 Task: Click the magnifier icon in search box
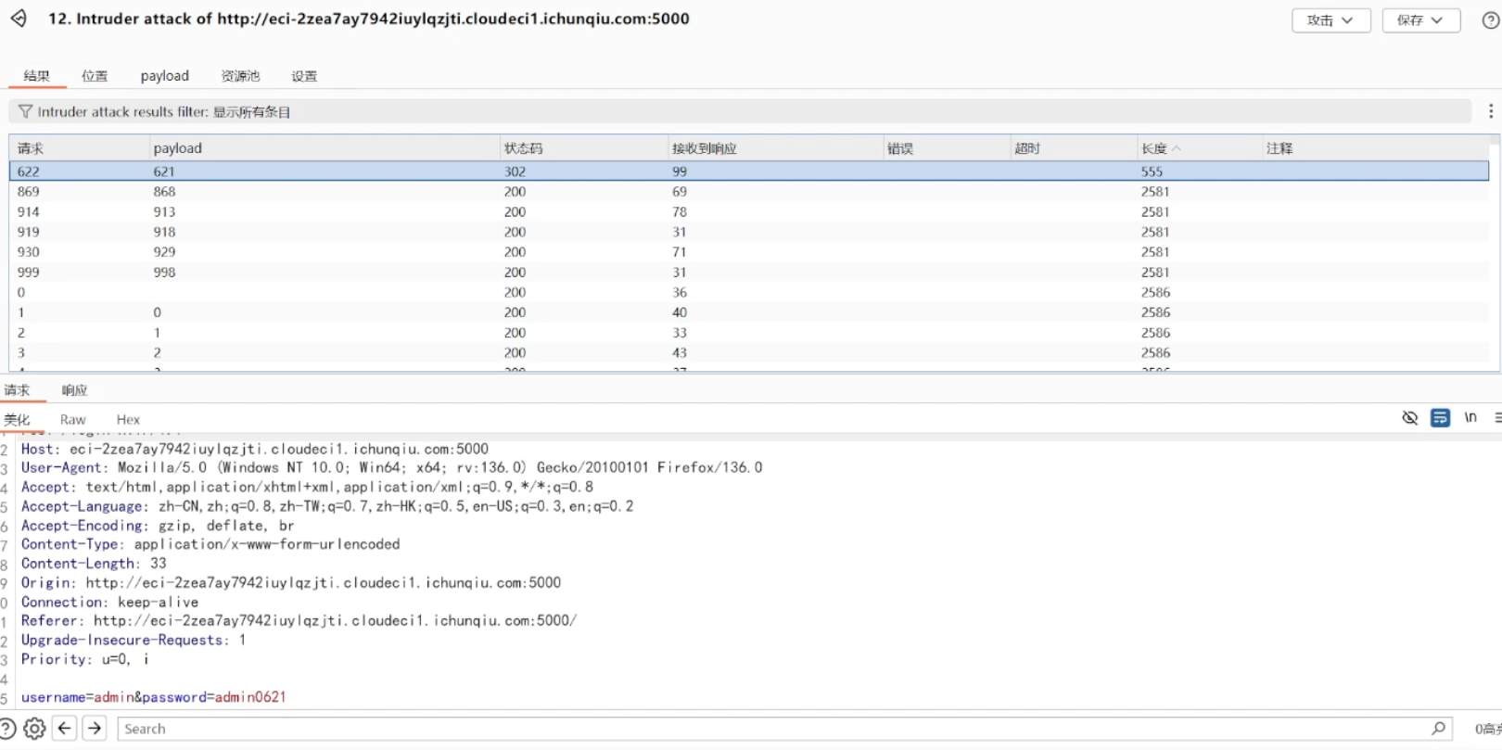[x=1438, y=729]
